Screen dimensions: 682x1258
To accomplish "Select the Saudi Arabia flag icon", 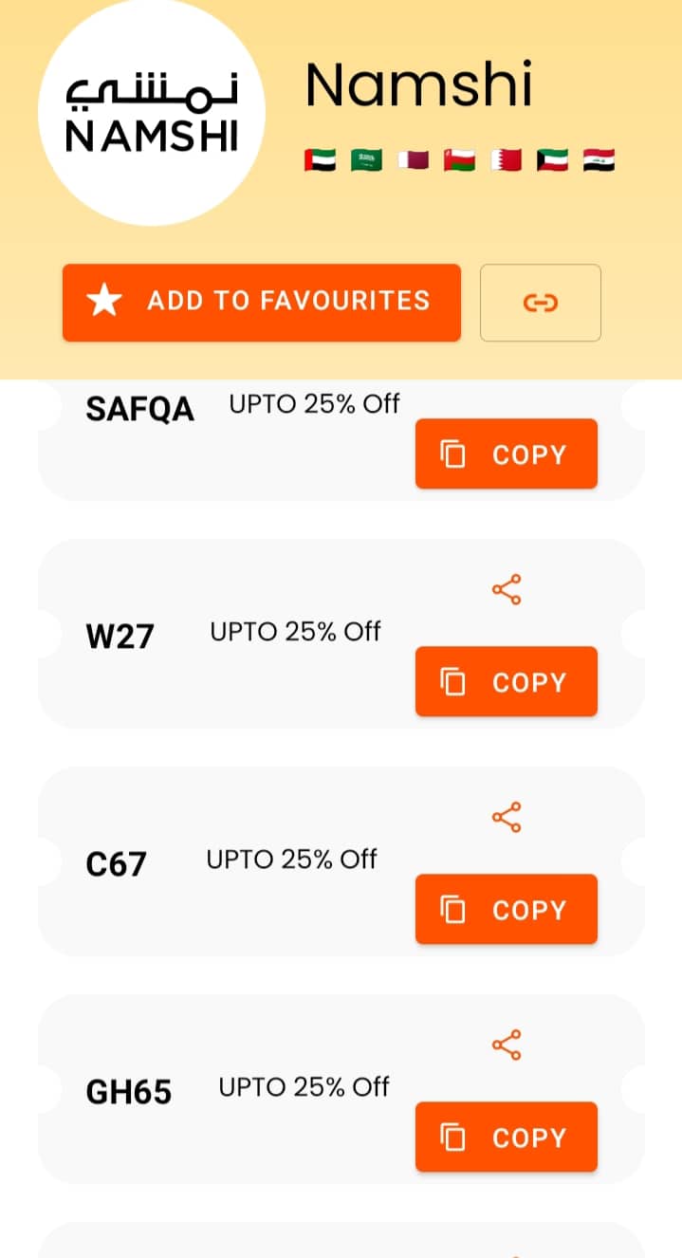I will point(366,160).
